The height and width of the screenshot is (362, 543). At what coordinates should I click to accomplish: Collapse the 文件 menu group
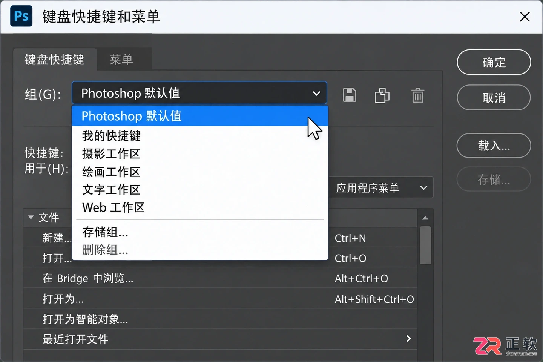point(31,217)
